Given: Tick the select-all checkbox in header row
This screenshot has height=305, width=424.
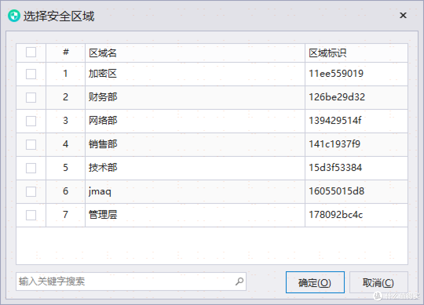Looking at the screenshot, I should click(x=31, y=52).
